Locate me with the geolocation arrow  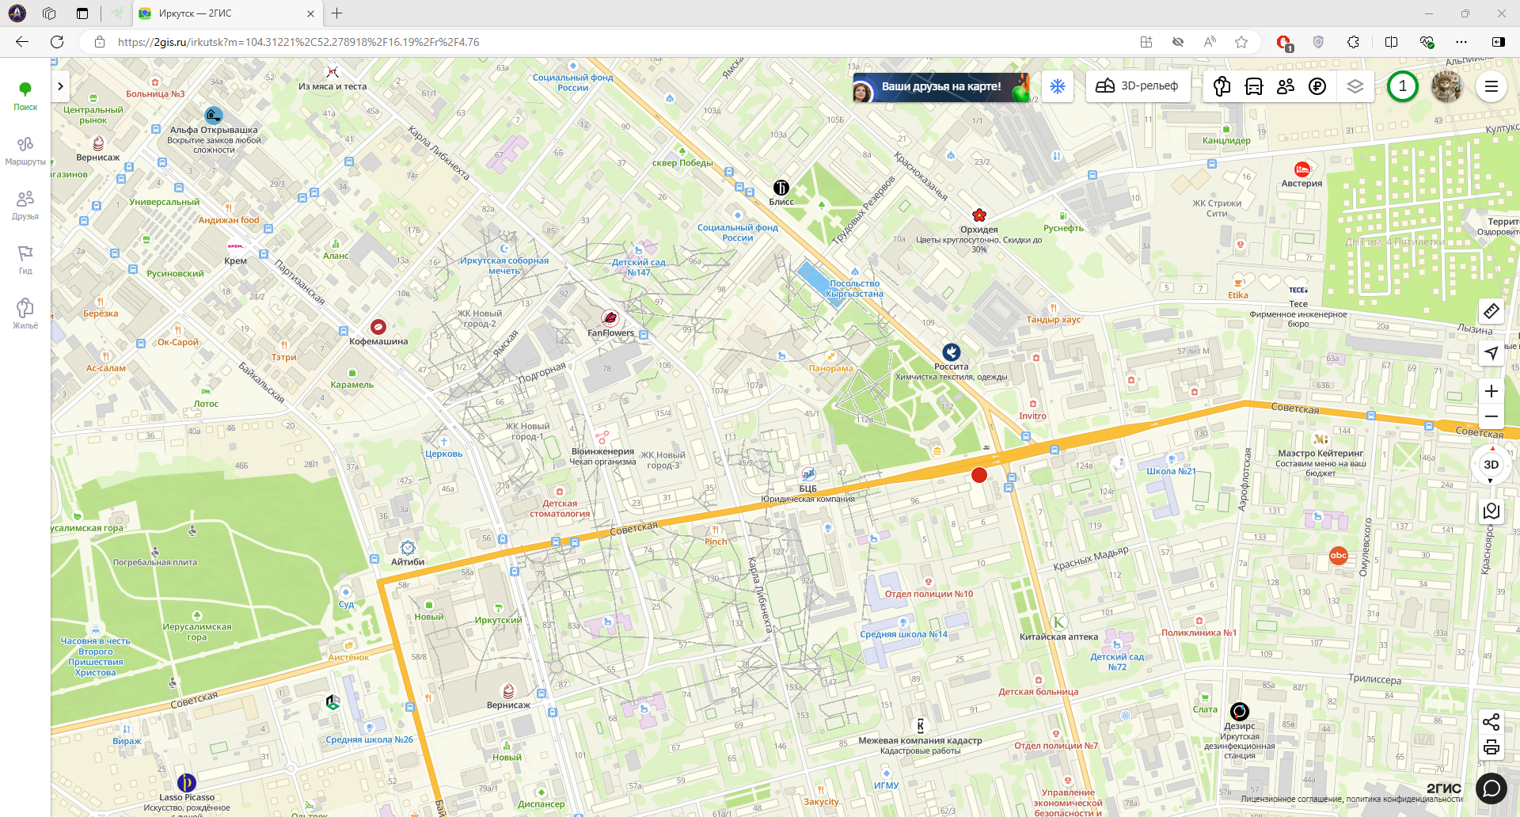1491,353
